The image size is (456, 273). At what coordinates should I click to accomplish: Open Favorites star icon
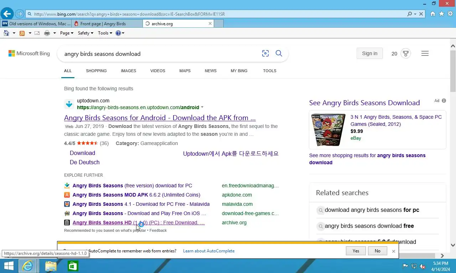coord(442,14)
